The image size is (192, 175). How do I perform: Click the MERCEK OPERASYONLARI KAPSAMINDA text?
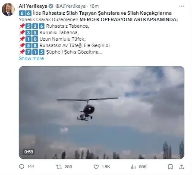pos(129,19)
